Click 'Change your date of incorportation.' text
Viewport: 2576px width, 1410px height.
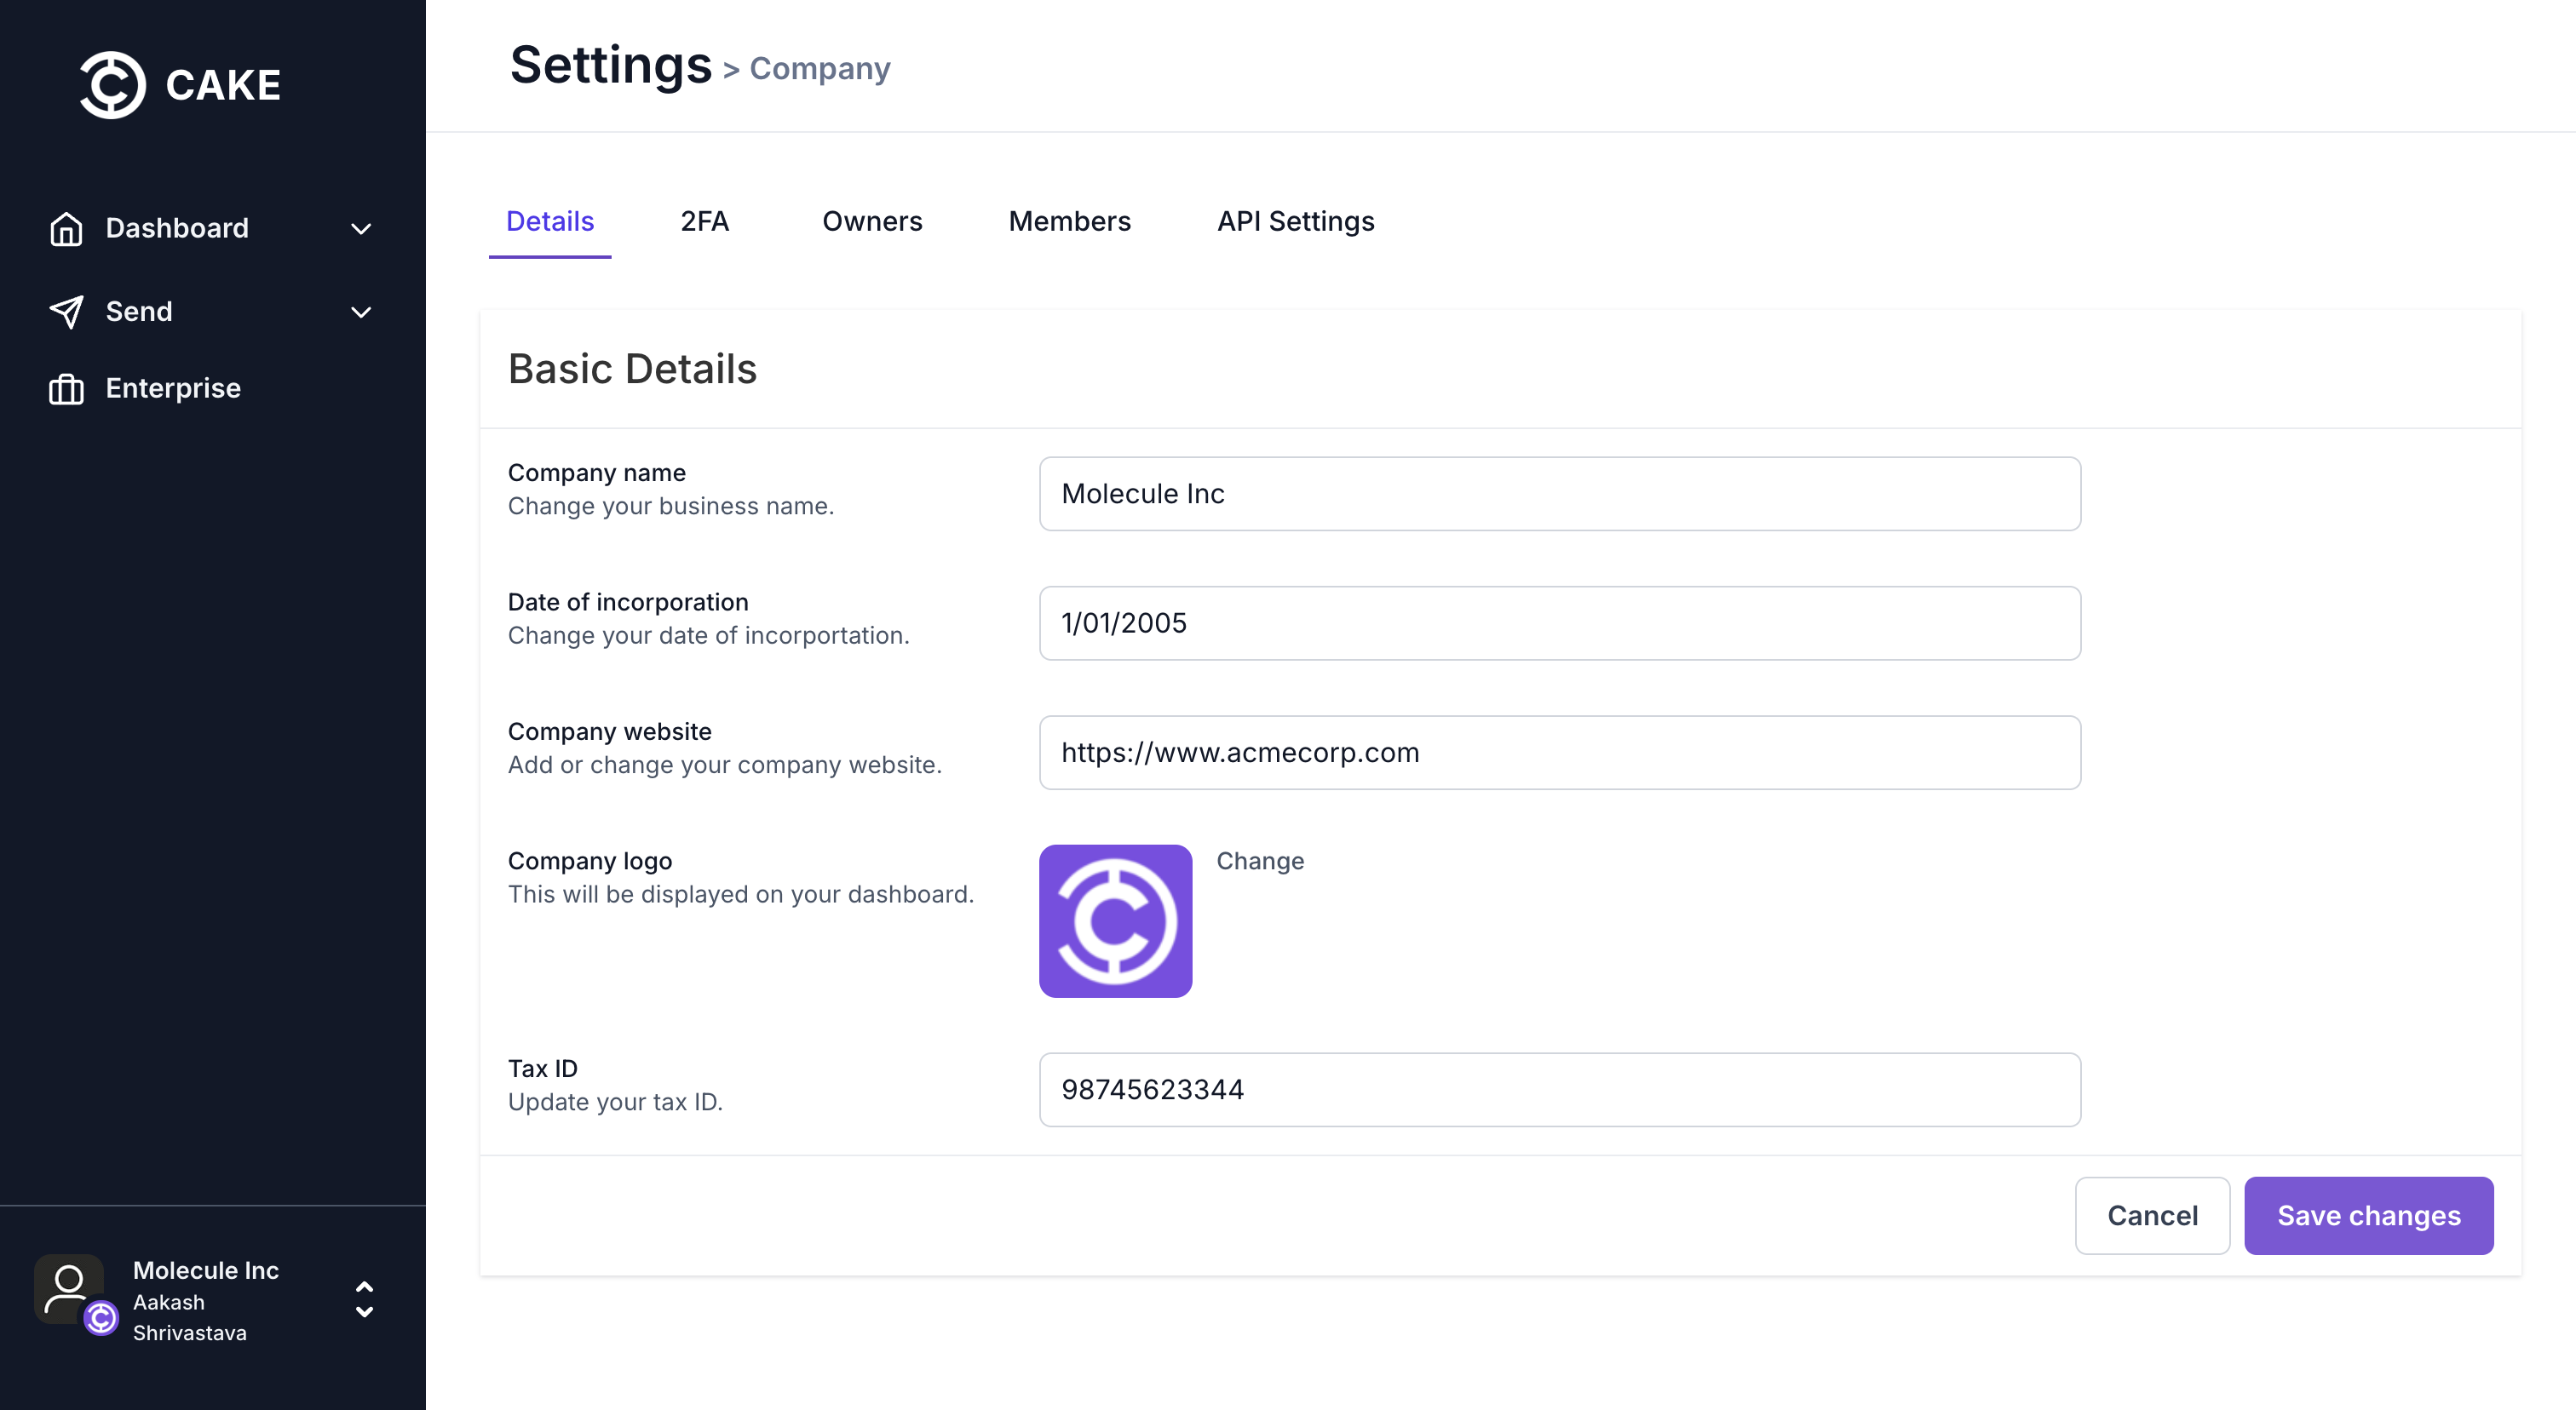pyautogui.click(x=709, y=635)
